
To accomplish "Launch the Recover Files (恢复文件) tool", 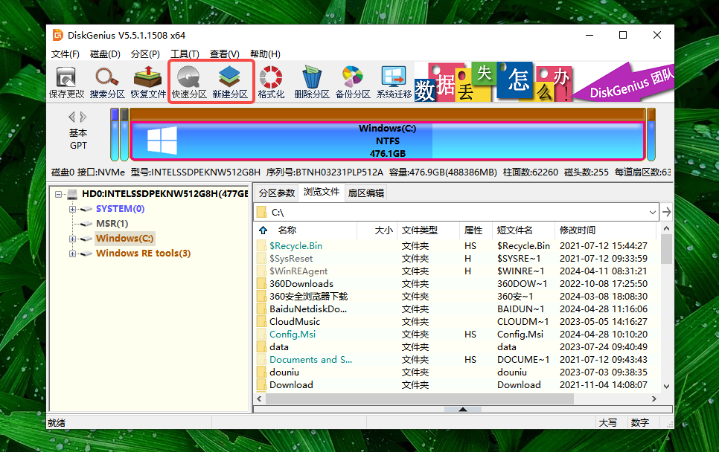I will pos(148,83).
